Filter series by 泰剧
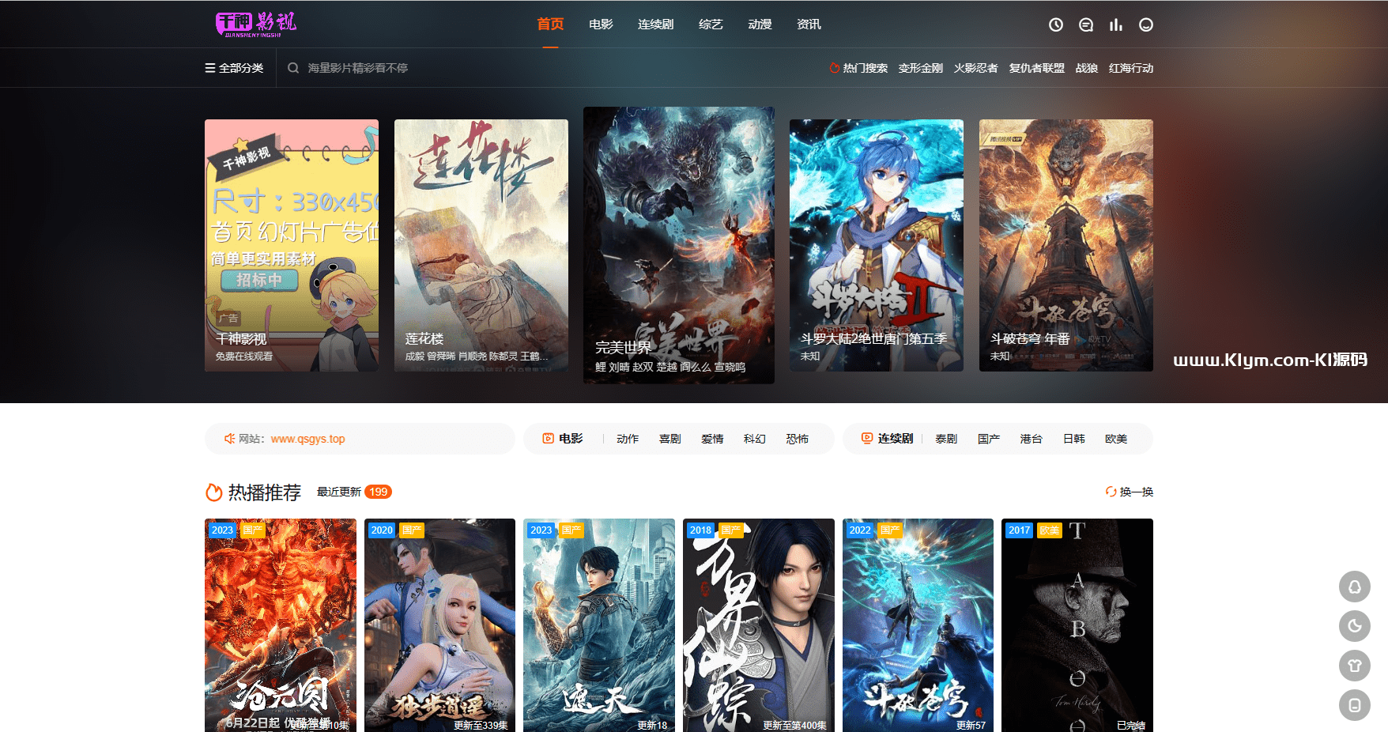This screenshot has height=732, width=1388. coord(946,439)
